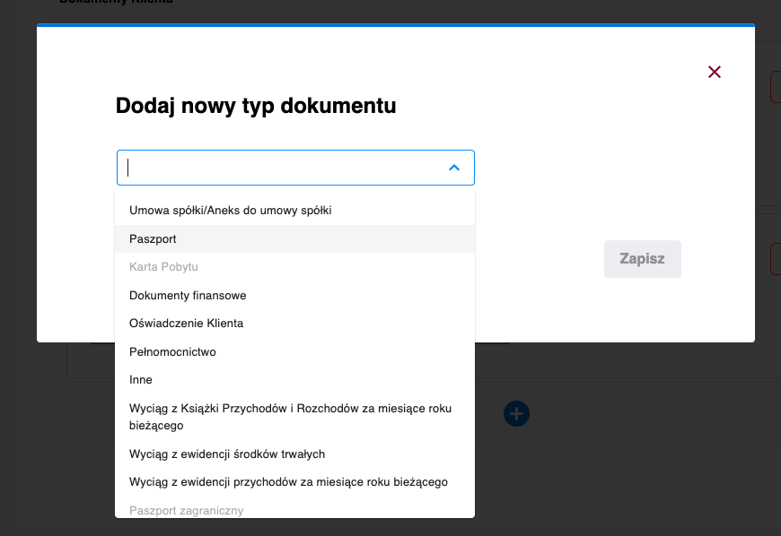Collapse the dropdown using the chevron arrow

click(454, 168)
